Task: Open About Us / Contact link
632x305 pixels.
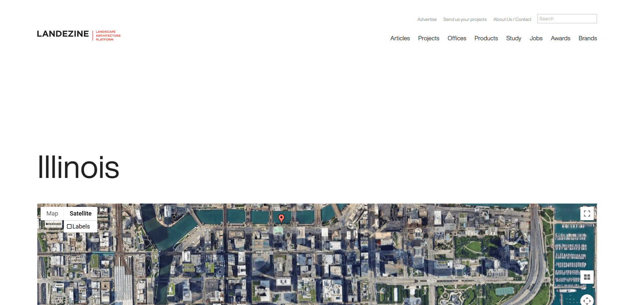Action: click(x=512, y=19)
